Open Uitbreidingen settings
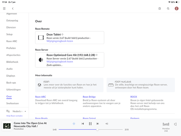The height and width of the screenshot is (136, 181). point(13,89)
